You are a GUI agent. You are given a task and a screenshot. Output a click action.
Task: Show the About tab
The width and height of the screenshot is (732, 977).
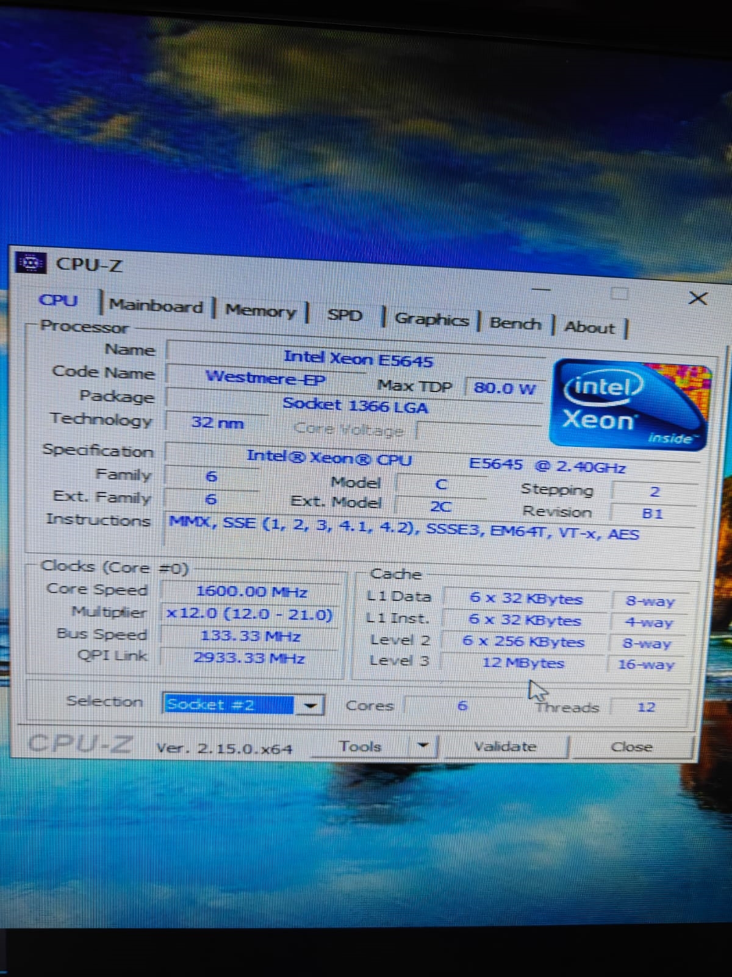[x=589, y=327]
